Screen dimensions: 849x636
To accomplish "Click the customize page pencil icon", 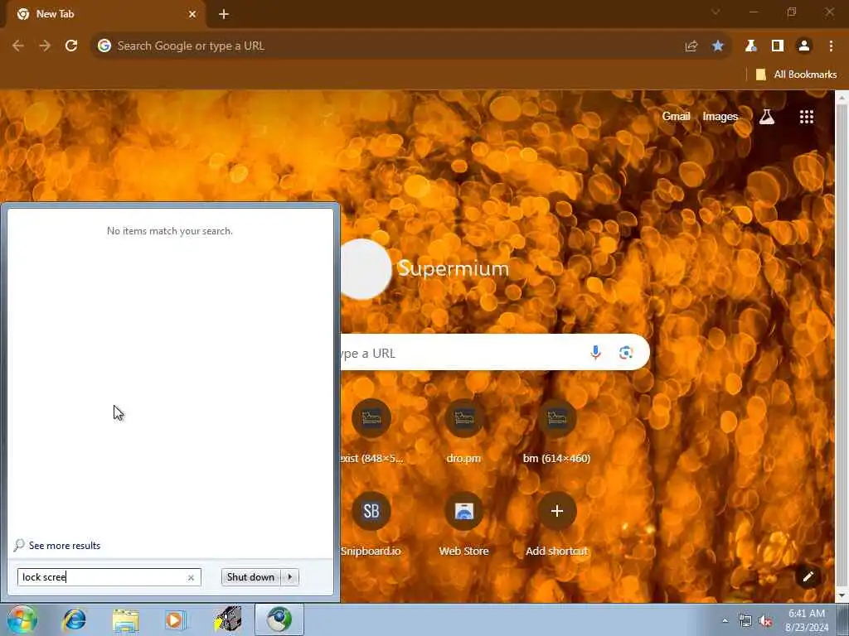I will pos(808,576).
